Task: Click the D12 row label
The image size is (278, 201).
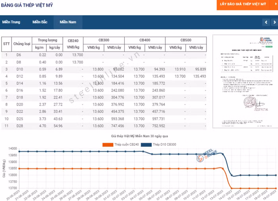Action: (20, 76)
